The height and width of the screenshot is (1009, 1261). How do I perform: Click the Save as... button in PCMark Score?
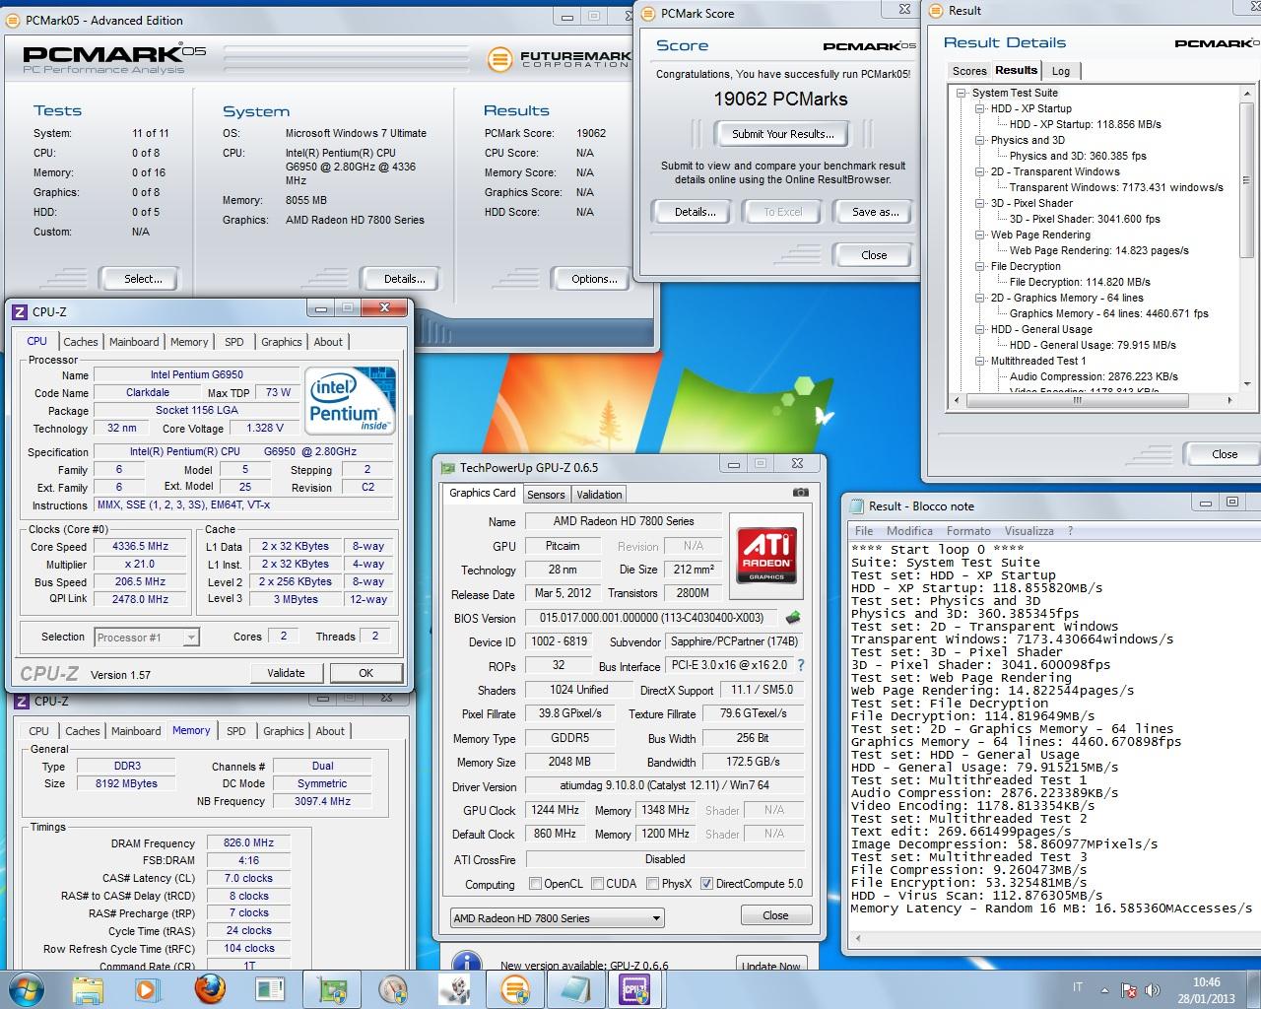(875, 212)
